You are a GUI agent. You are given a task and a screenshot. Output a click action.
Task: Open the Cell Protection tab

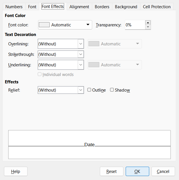pyautogui.click(x=157, y=7)
